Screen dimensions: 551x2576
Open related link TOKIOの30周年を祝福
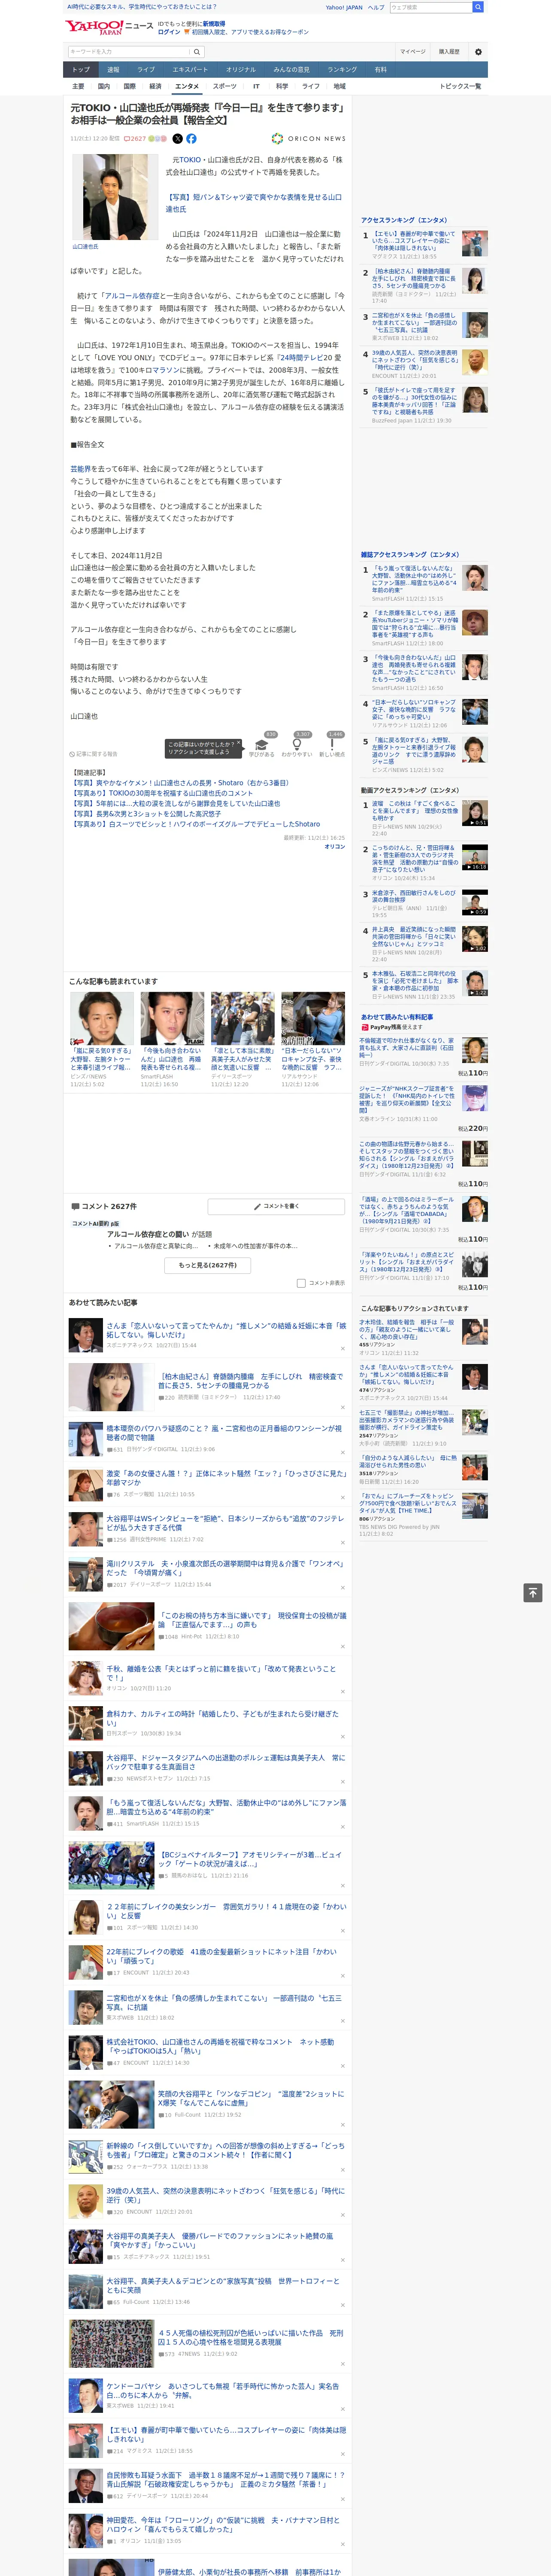(x=162, y=793)
